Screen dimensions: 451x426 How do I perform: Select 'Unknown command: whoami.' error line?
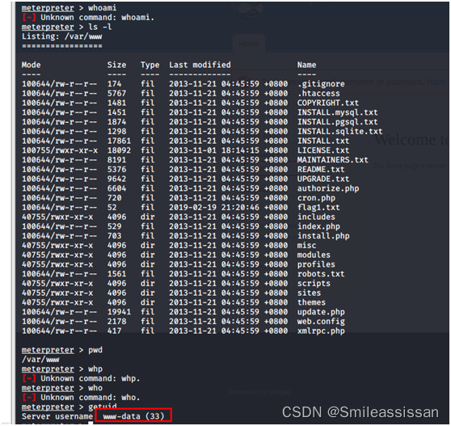point(88,18)
